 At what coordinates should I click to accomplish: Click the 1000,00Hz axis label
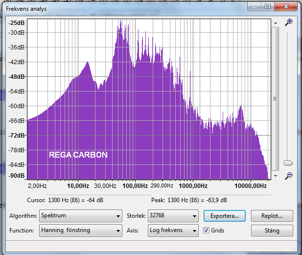coord(193,186)
